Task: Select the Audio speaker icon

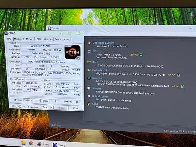Action: [89, 104]
